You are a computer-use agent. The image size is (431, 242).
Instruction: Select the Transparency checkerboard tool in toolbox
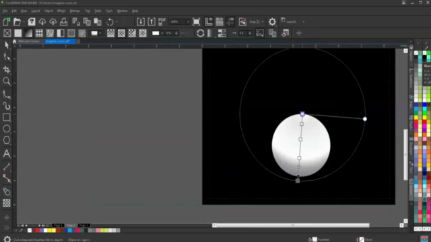(x=7, y=203)
